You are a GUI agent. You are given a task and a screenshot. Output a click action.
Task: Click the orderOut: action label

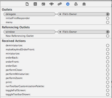(x=11, y=66)
